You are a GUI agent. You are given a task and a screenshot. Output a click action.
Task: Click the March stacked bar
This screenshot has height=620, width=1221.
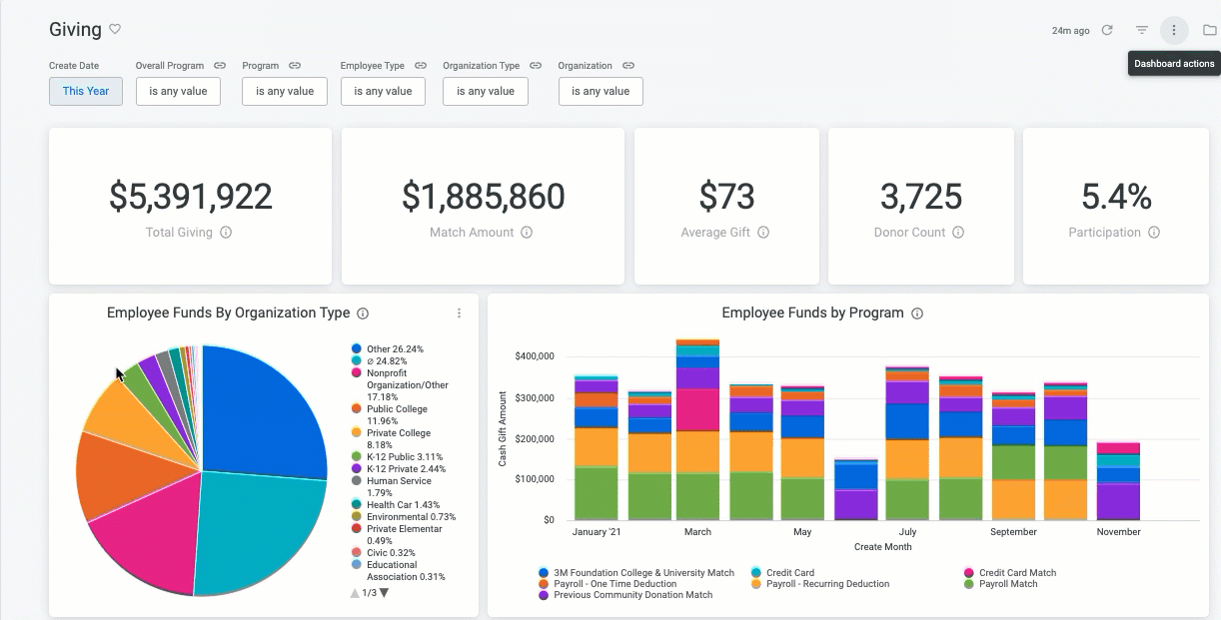coord(697,429)
